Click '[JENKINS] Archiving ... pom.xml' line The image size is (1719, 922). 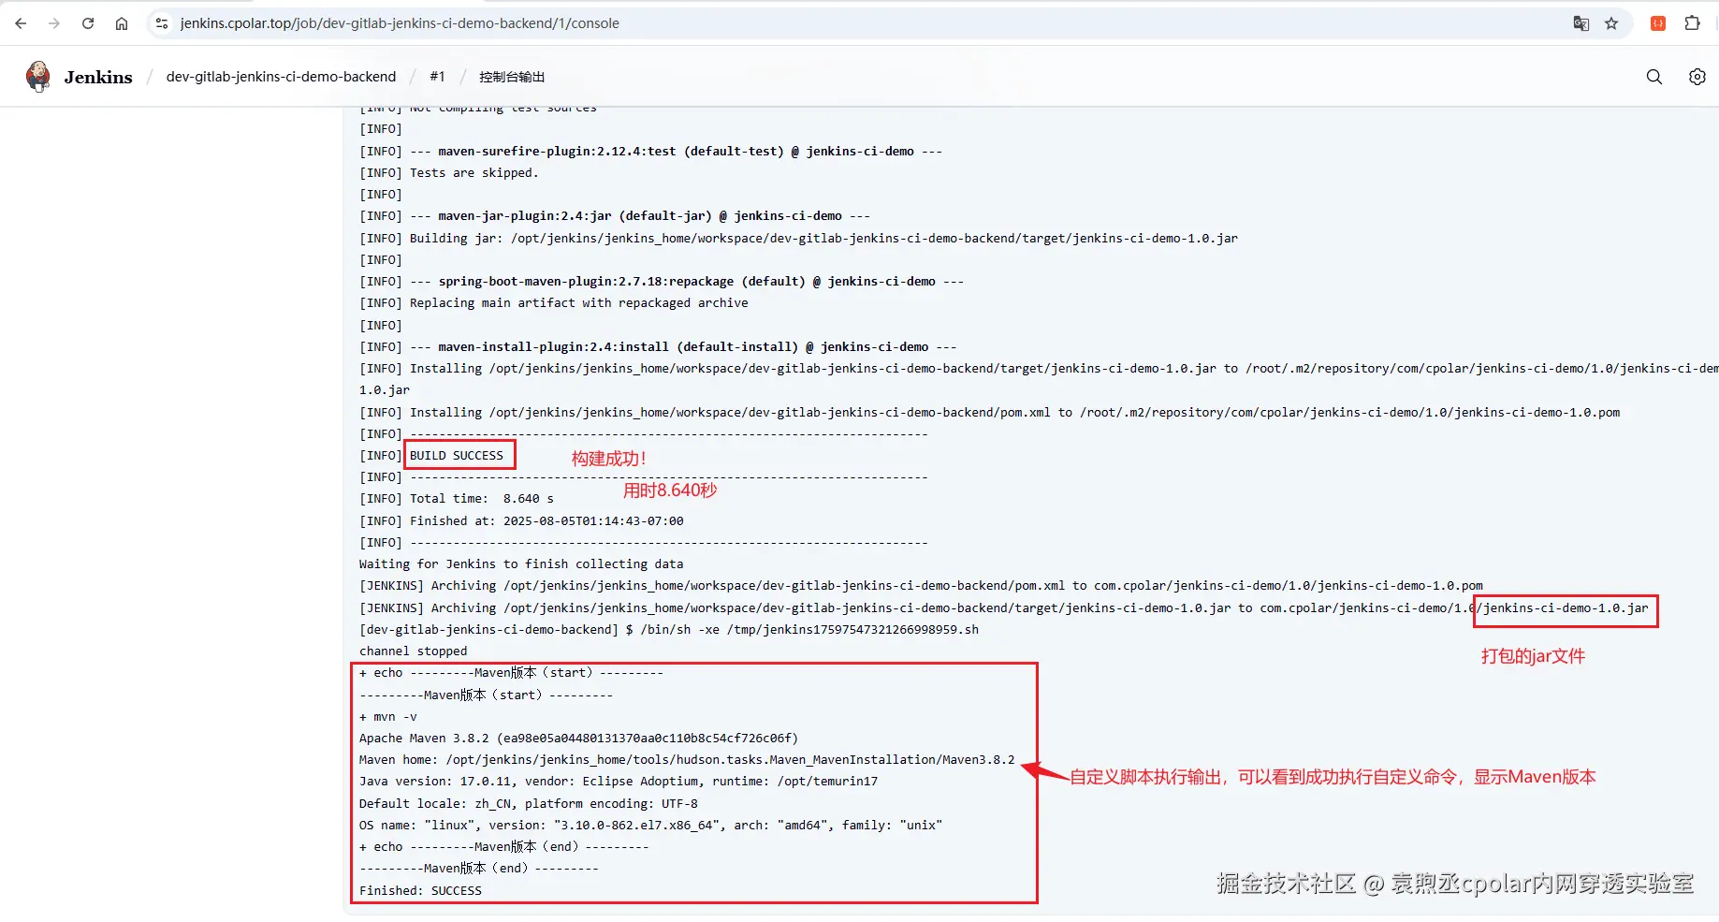click(x=921, y=586)
